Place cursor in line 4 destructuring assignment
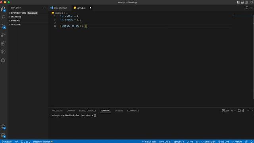This screenshot has width=254, height=143. [74, 26]
